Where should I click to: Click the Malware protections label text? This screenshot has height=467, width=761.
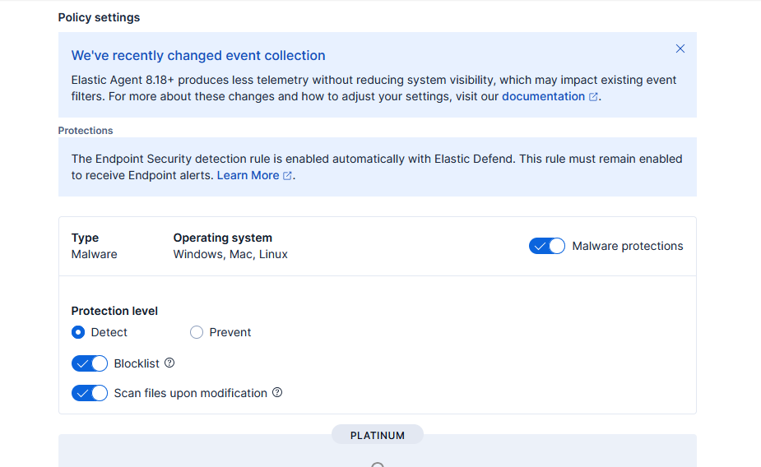coord(627,246)
